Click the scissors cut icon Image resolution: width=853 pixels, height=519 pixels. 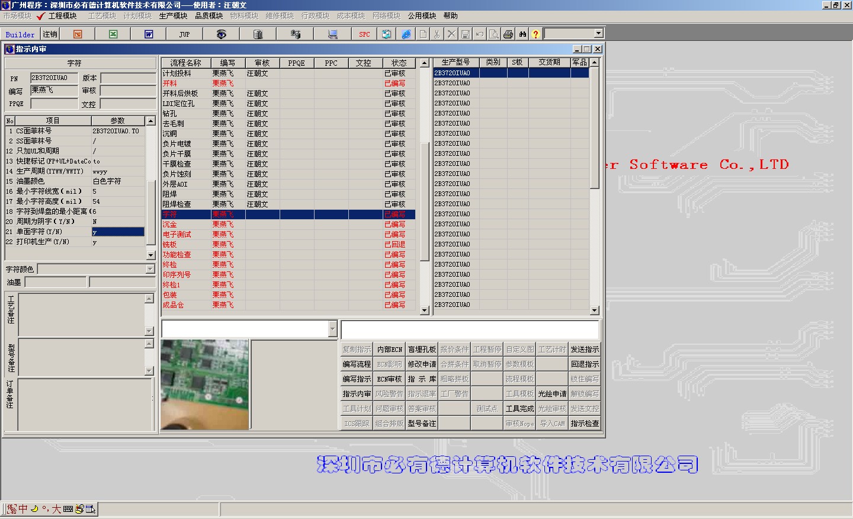(437, 34)
